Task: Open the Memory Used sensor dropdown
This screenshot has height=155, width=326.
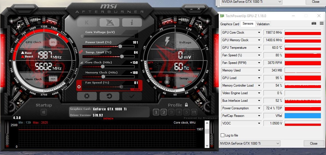Action: click(259, 70)
